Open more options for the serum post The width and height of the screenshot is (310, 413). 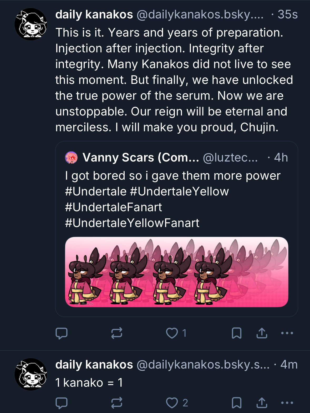click(x=287, y=333)
